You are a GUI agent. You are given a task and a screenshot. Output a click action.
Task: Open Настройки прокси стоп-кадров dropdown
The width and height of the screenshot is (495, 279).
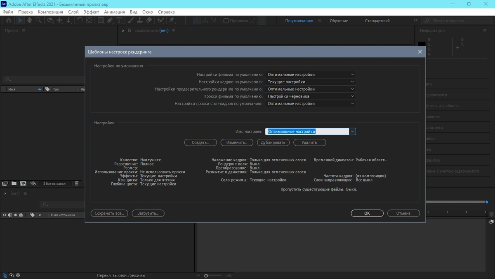(x=310, y=104)
